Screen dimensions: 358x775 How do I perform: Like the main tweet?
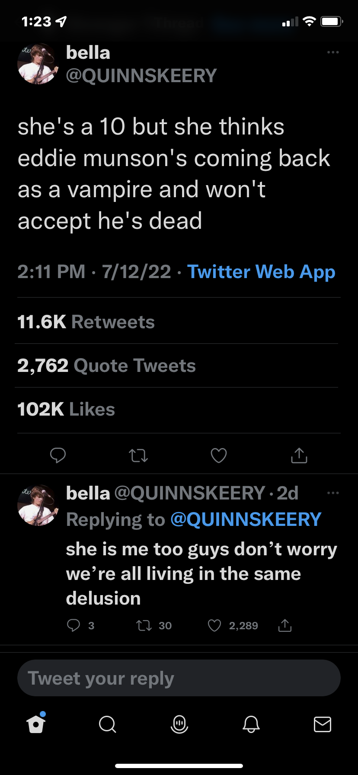pos(218,455)
